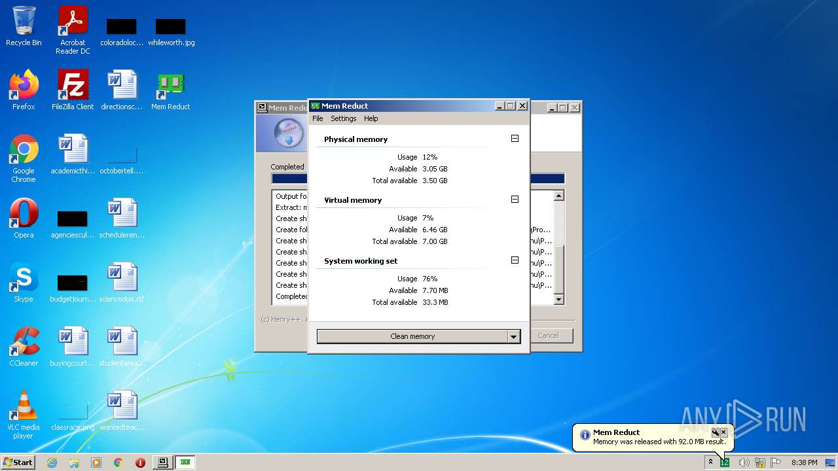Screen dimensions: 838x471
Task: Click the Start button
Action: click(18, 462)
